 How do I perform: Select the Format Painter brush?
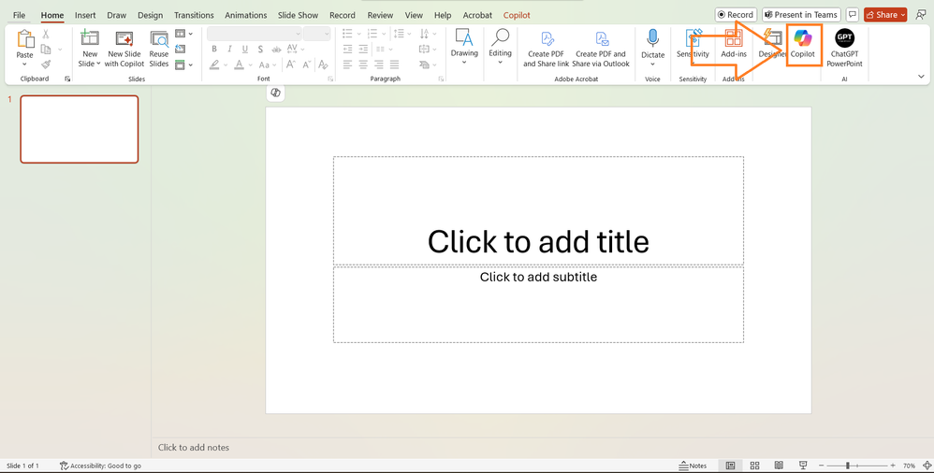coord(46,64)
